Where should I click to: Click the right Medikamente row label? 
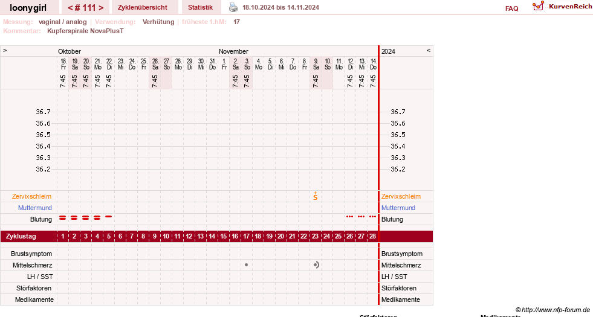point(401,299)
